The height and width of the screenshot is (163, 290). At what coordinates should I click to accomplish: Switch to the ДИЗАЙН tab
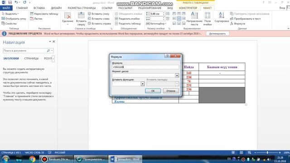(56, 8)
